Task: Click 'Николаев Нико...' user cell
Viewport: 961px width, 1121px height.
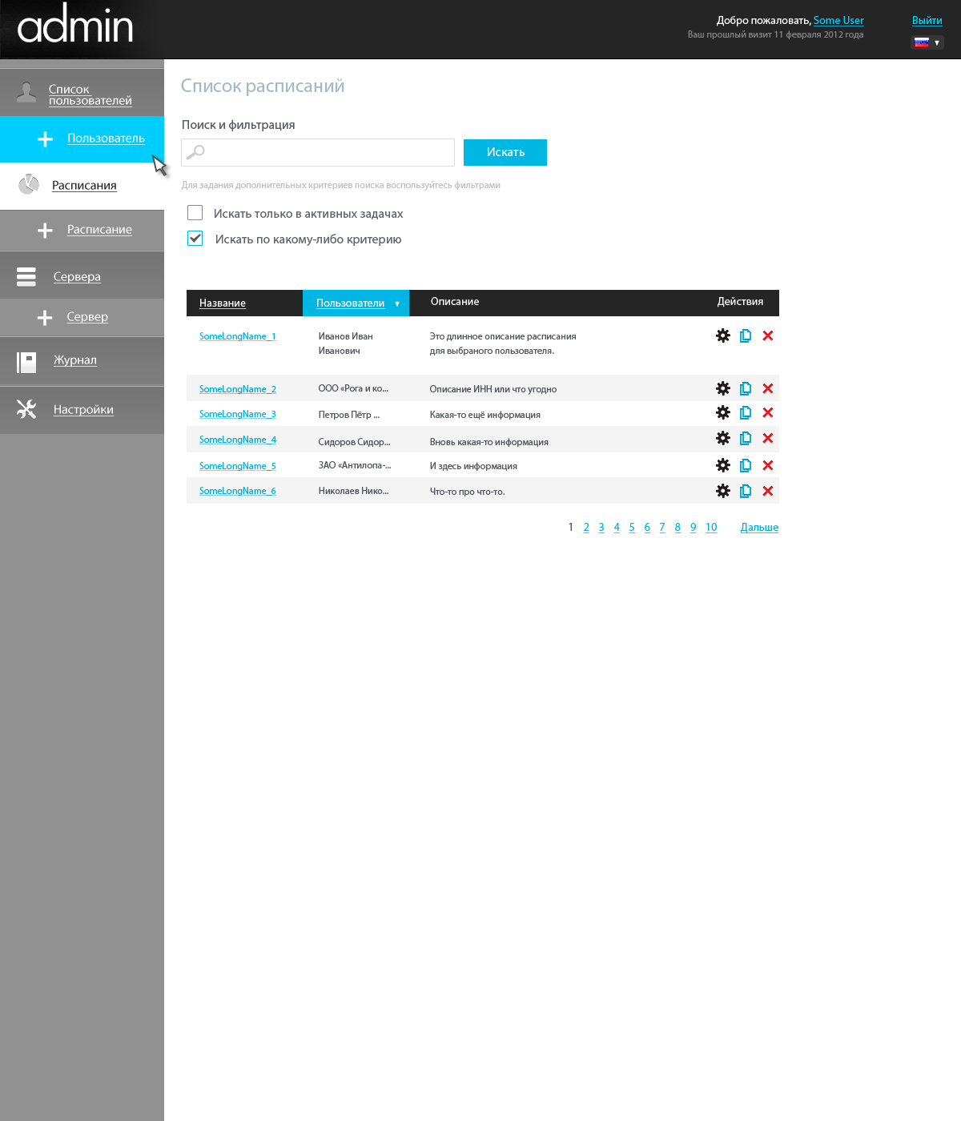Action: pyautogui.click(x=353, y=491)
